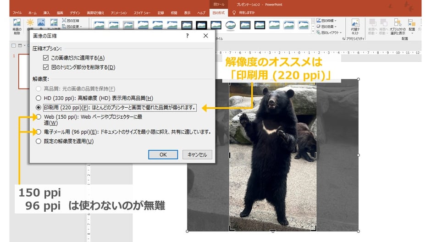Switch to the 校閲 tab
The height and width of the screenshot is (242, 431).
tap(174, 13)
